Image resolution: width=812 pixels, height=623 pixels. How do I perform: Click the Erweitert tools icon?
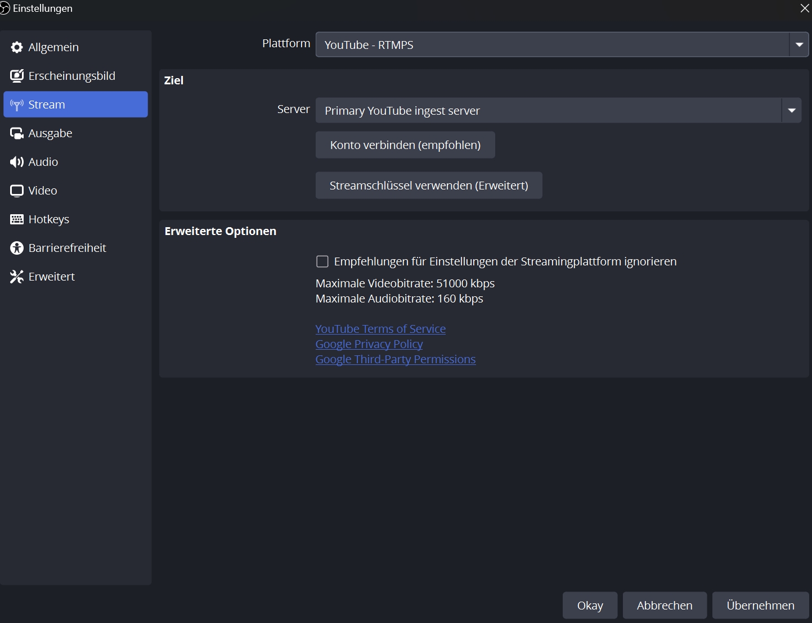click(x=17, y=277)
